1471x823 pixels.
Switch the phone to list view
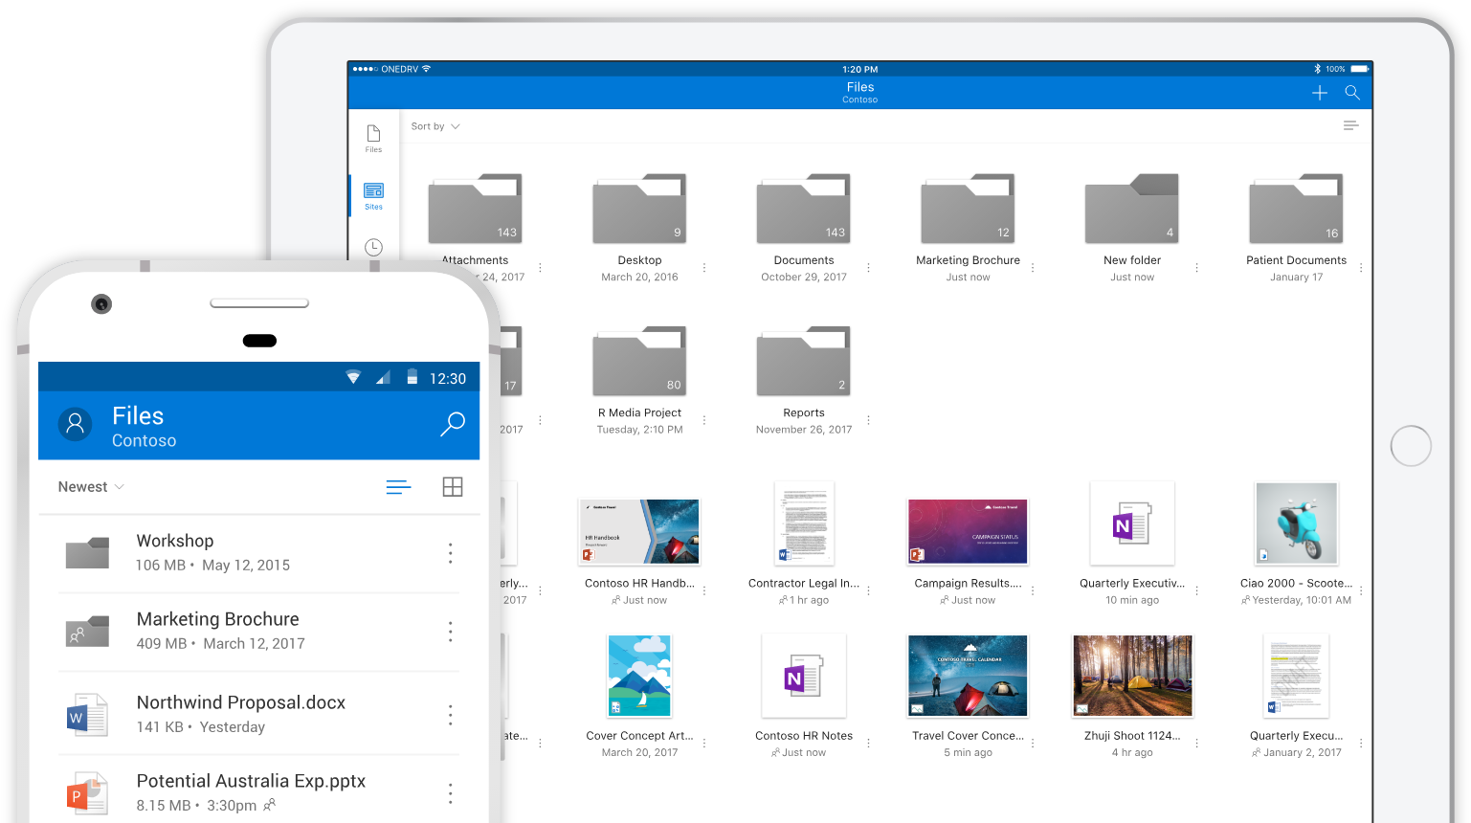click(x=398, y=487)
